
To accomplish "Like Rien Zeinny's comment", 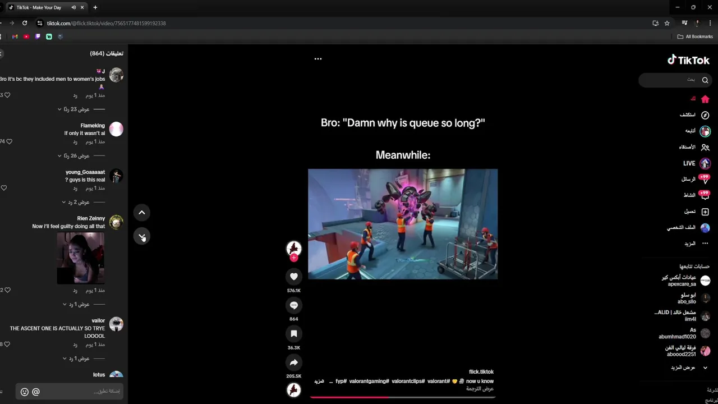I will pyautogui.click(x=7, y=290).
